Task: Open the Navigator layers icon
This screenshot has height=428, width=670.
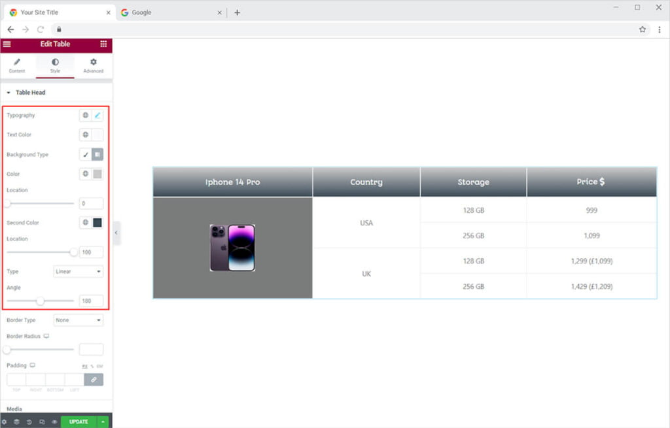Action: 16,422
